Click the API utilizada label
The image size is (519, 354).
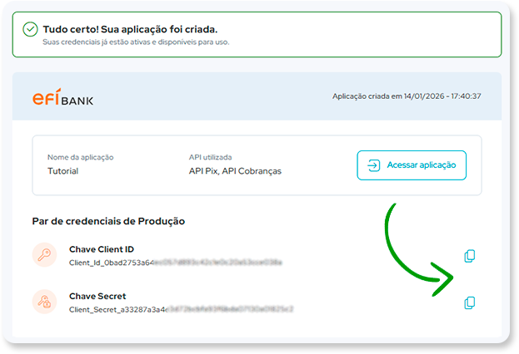pos(210,157)
